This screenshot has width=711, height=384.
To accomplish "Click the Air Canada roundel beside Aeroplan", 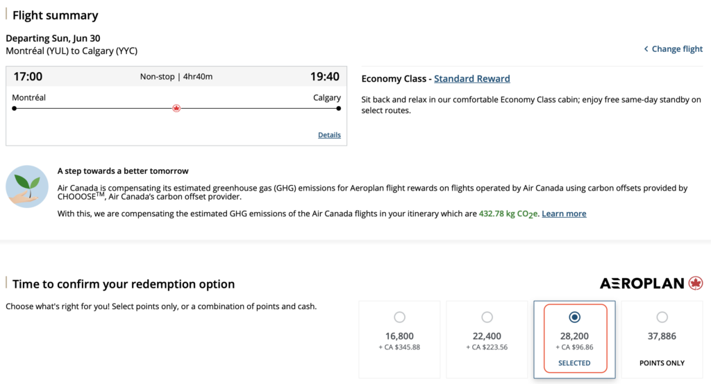I will [x=696, y=283].
